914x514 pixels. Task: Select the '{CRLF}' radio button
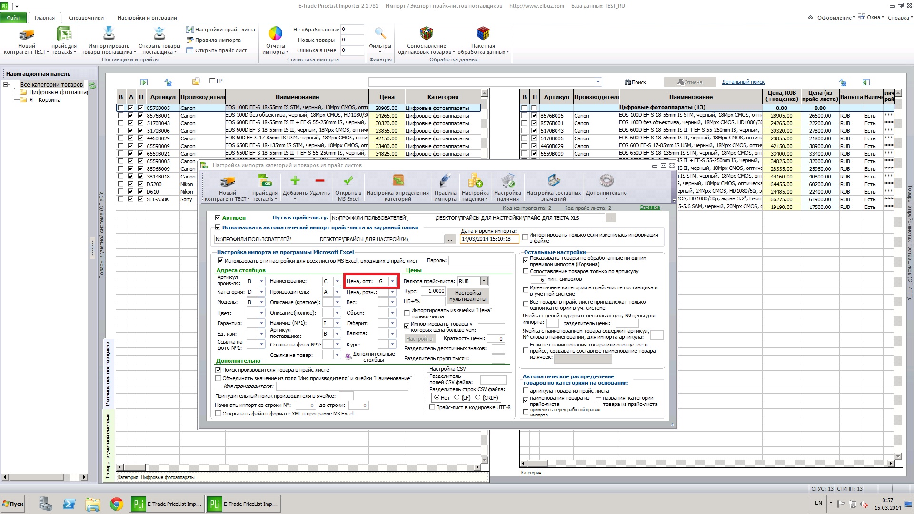pyautogui.click(x=477, y=397)
